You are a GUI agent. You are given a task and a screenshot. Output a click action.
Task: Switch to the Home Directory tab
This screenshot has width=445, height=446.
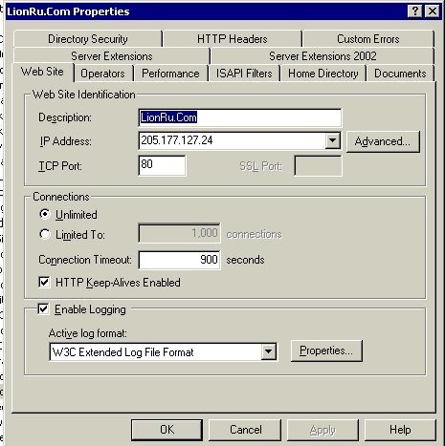click(323, 74)
